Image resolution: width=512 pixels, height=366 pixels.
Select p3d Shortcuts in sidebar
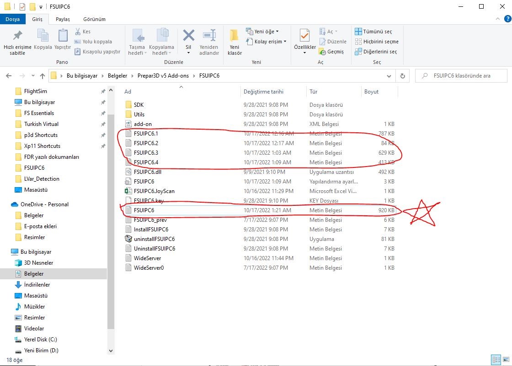41,135
